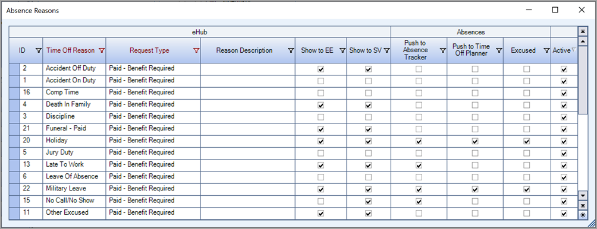Add new row with asterisk button
The height and width of the screenshot is (229, 597).
click(x=583, y=215)
